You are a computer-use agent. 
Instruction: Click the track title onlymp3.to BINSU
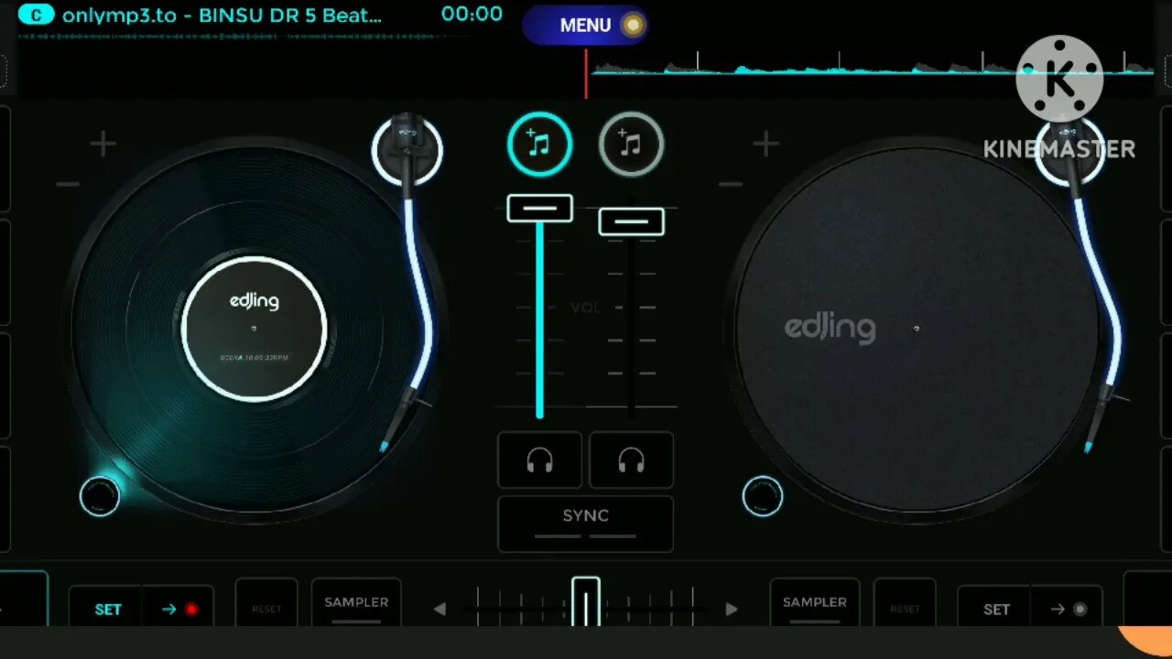pos(222,15)
